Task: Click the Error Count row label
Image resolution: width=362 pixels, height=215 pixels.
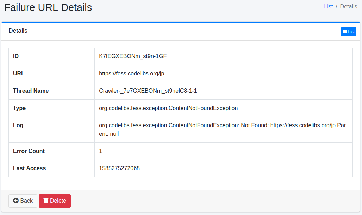Action: tap(29, 151)
